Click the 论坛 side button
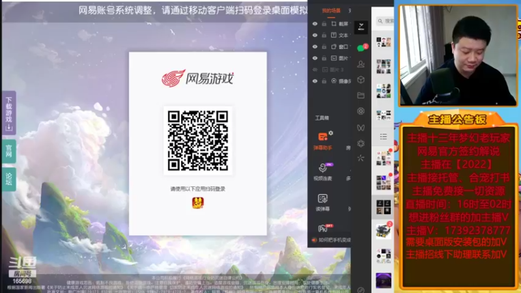Screen dimensions: 521x293 pos(9,179)
